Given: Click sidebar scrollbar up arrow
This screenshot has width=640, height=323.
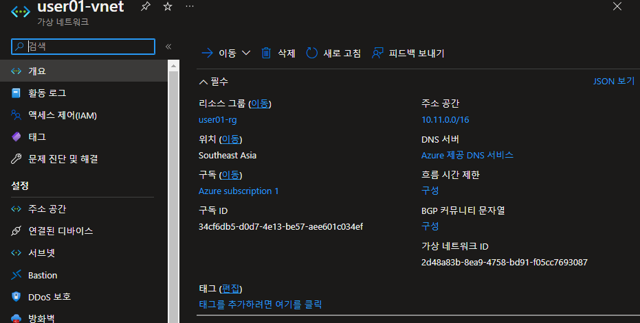Looking at the screenshot, I should 173,66.
